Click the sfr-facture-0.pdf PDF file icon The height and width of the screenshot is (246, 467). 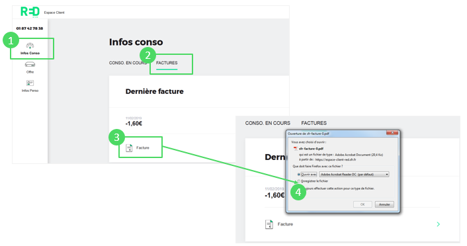(296, 148)
